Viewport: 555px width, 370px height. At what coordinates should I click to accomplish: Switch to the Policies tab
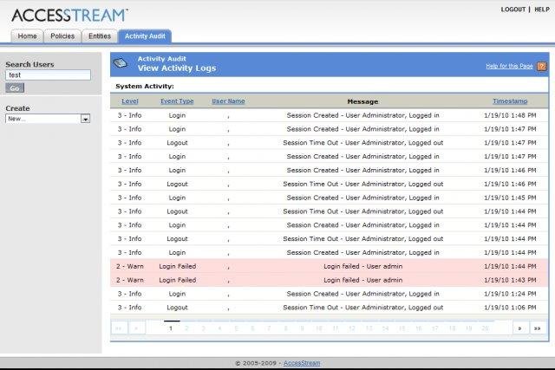(62, 36)
